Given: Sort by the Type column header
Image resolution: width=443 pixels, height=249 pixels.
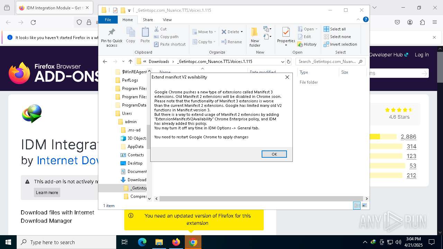Looking at the screenshot, I should [x=318, y=72].
